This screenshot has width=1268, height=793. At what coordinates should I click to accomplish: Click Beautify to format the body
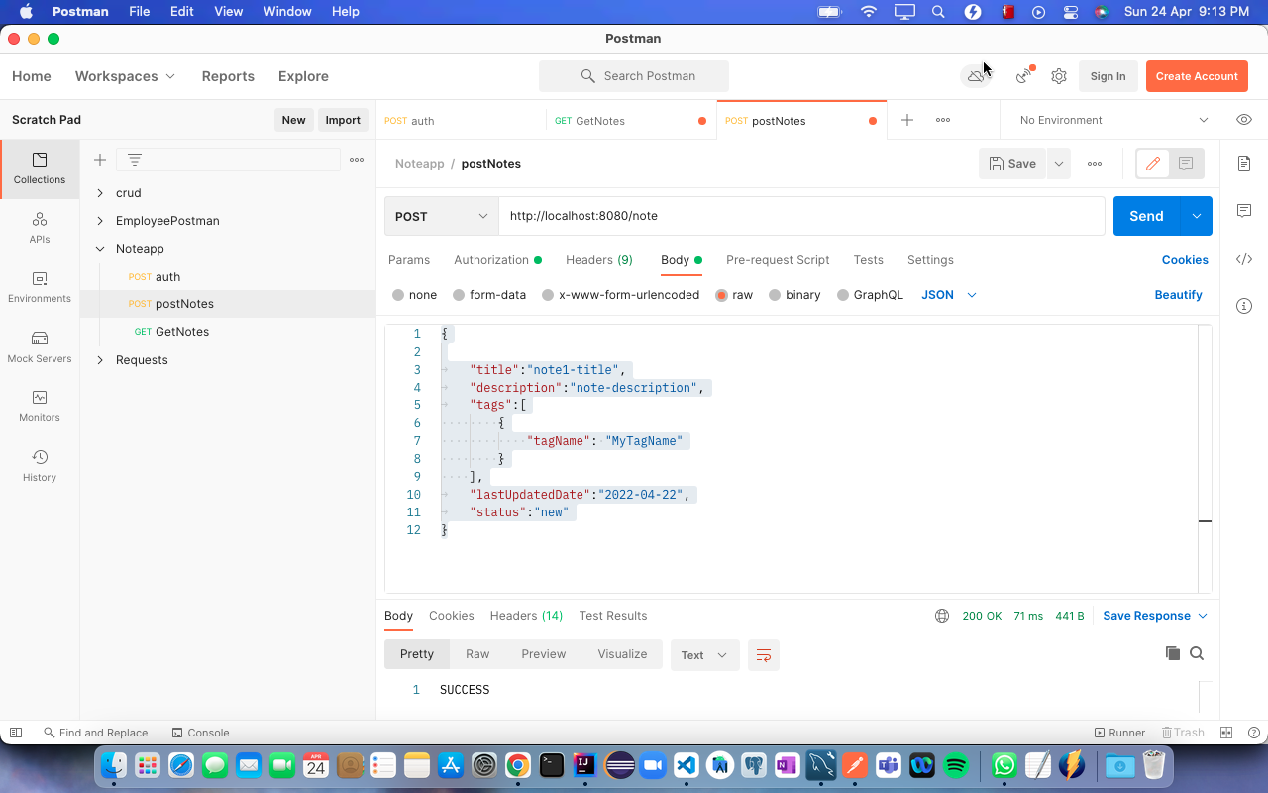point(1178,295)
